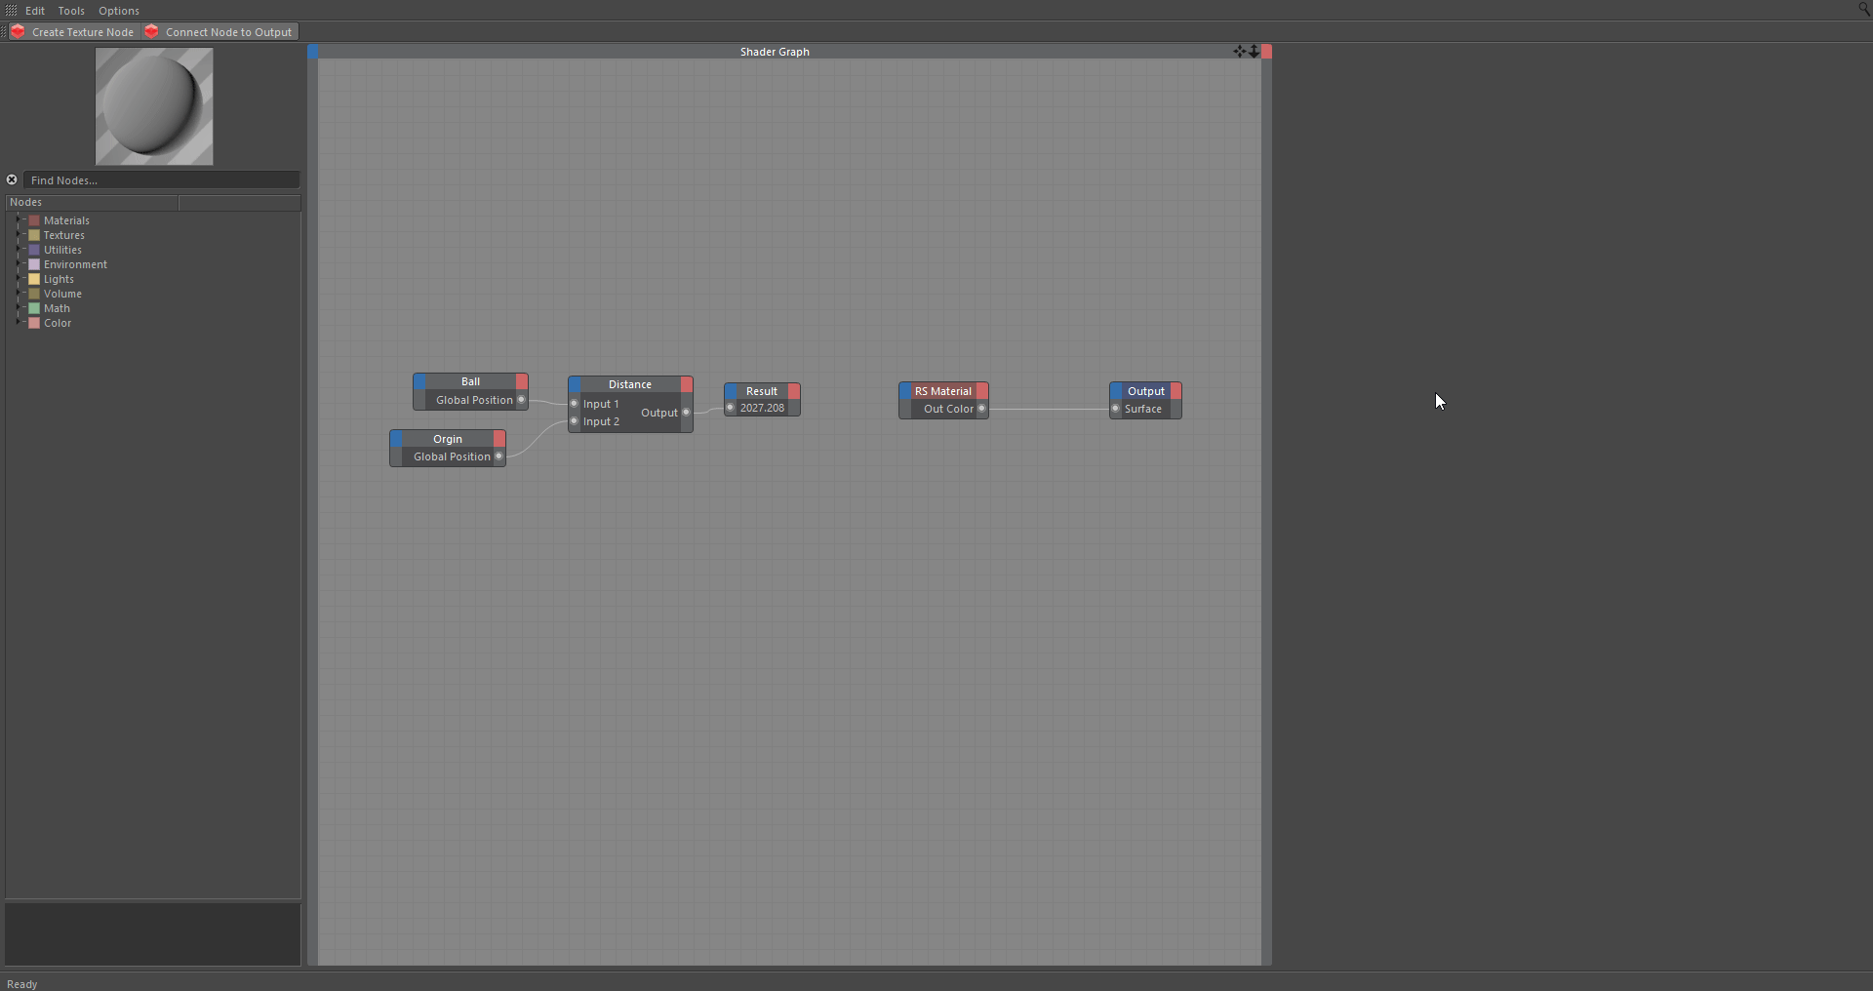Open the Options menu
This screenshot has height=991, width=1873.
(x=119, y=11)
